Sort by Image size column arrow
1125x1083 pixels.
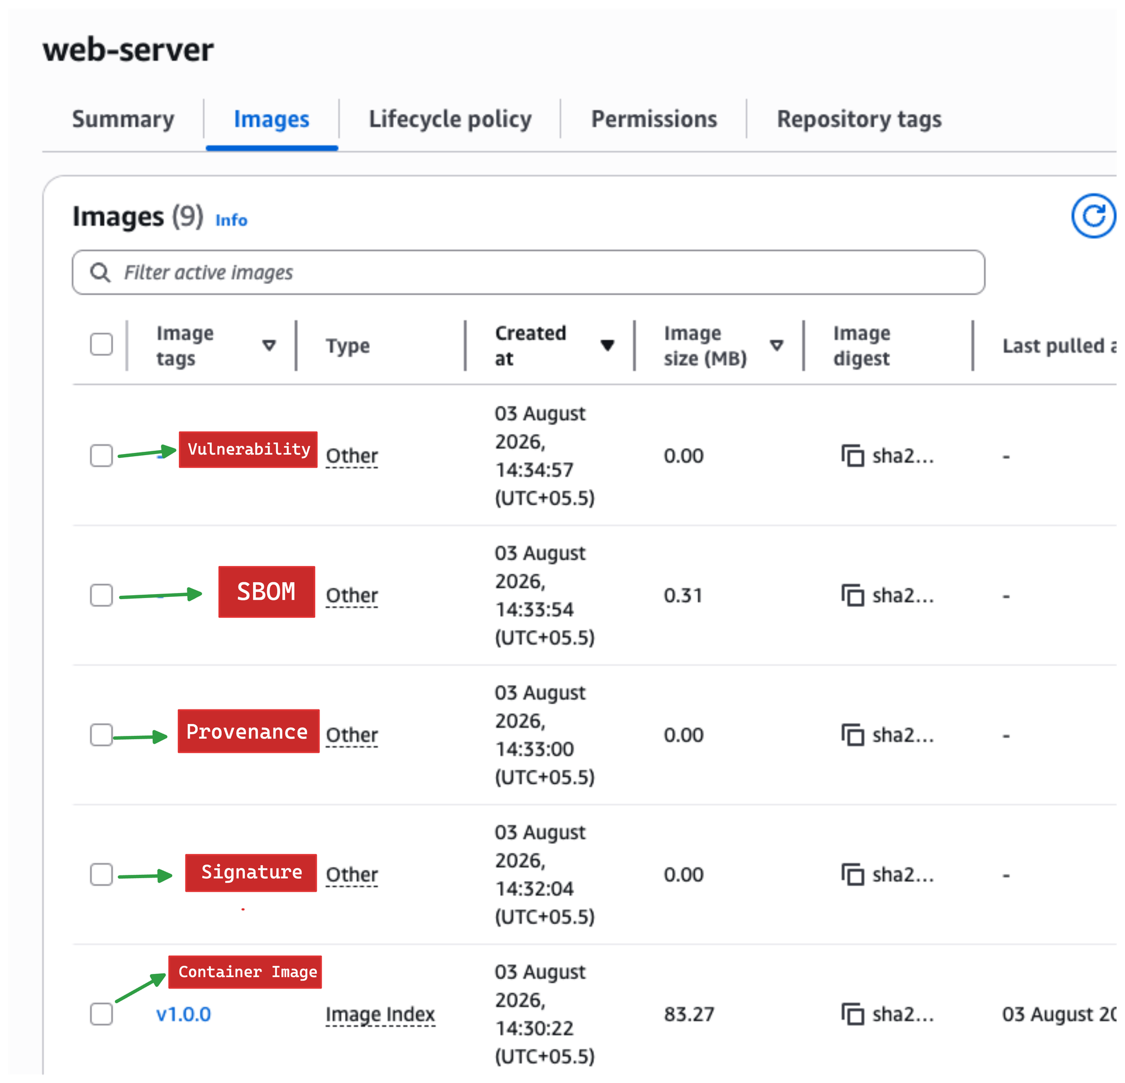point(777,345)
